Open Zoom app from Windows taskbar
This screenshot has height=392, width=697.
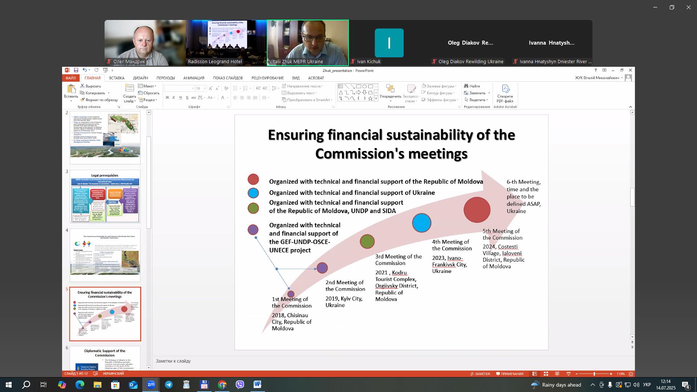pos(151,385)
